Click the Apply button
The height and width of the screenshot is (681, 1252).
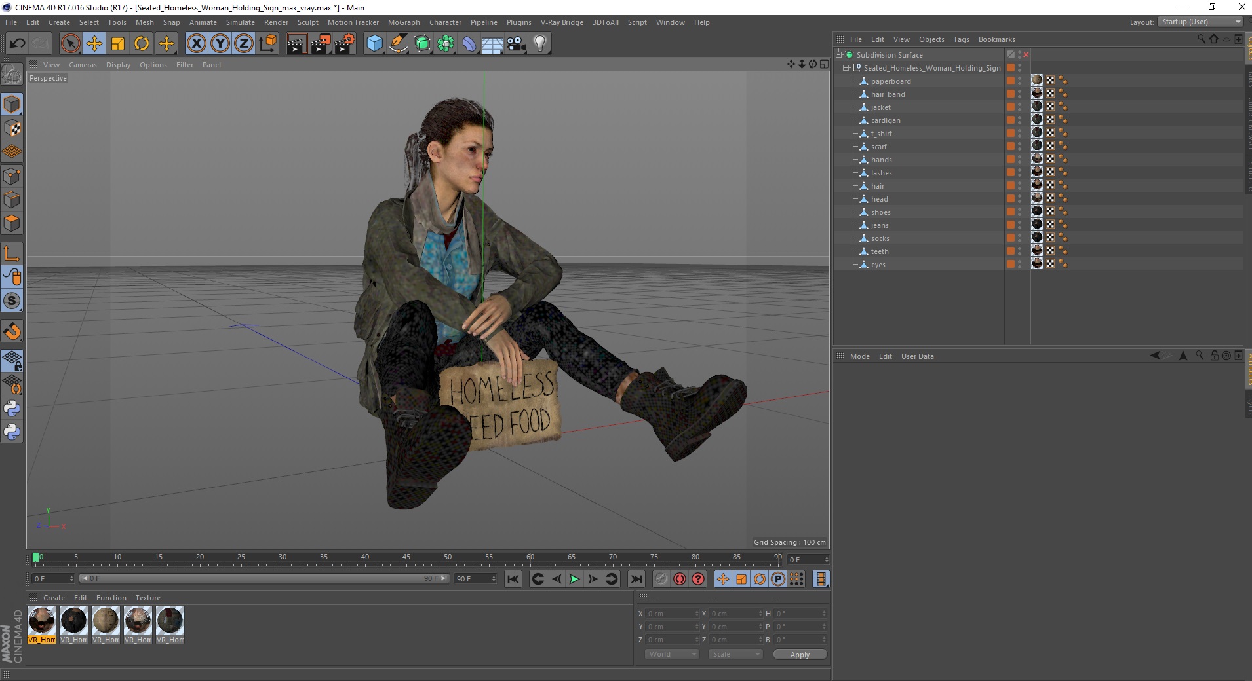coord(800,655)
